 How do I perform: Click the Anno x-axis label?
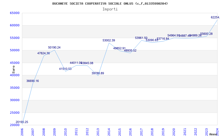pos(213,134)
